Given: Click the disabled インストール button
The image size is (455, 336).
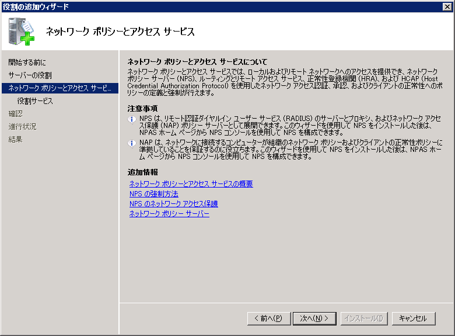Looking at the screenshot, I should coord(363,318).
